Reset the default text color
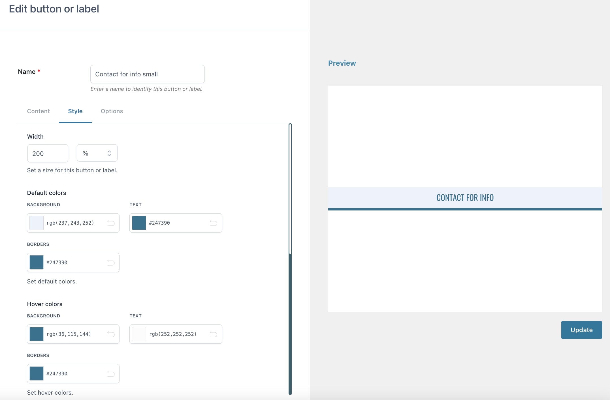 click(x=213, y=223)
